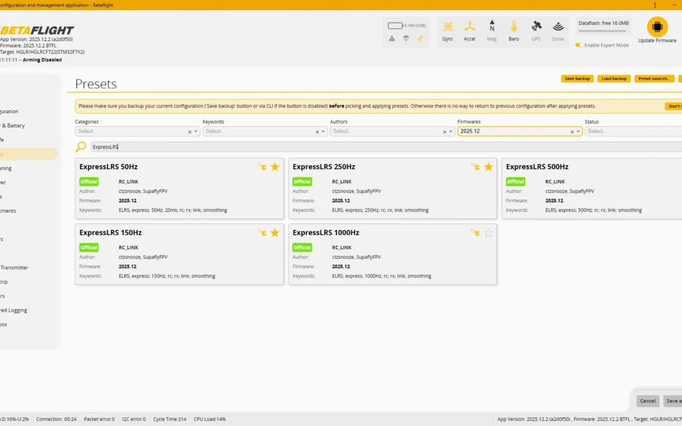This screenshot has height=426, width=682.
Task: Unfavorite the ExpressLRS 250Hz preset star
Action: pyautogui.click(x=488, y=167)
